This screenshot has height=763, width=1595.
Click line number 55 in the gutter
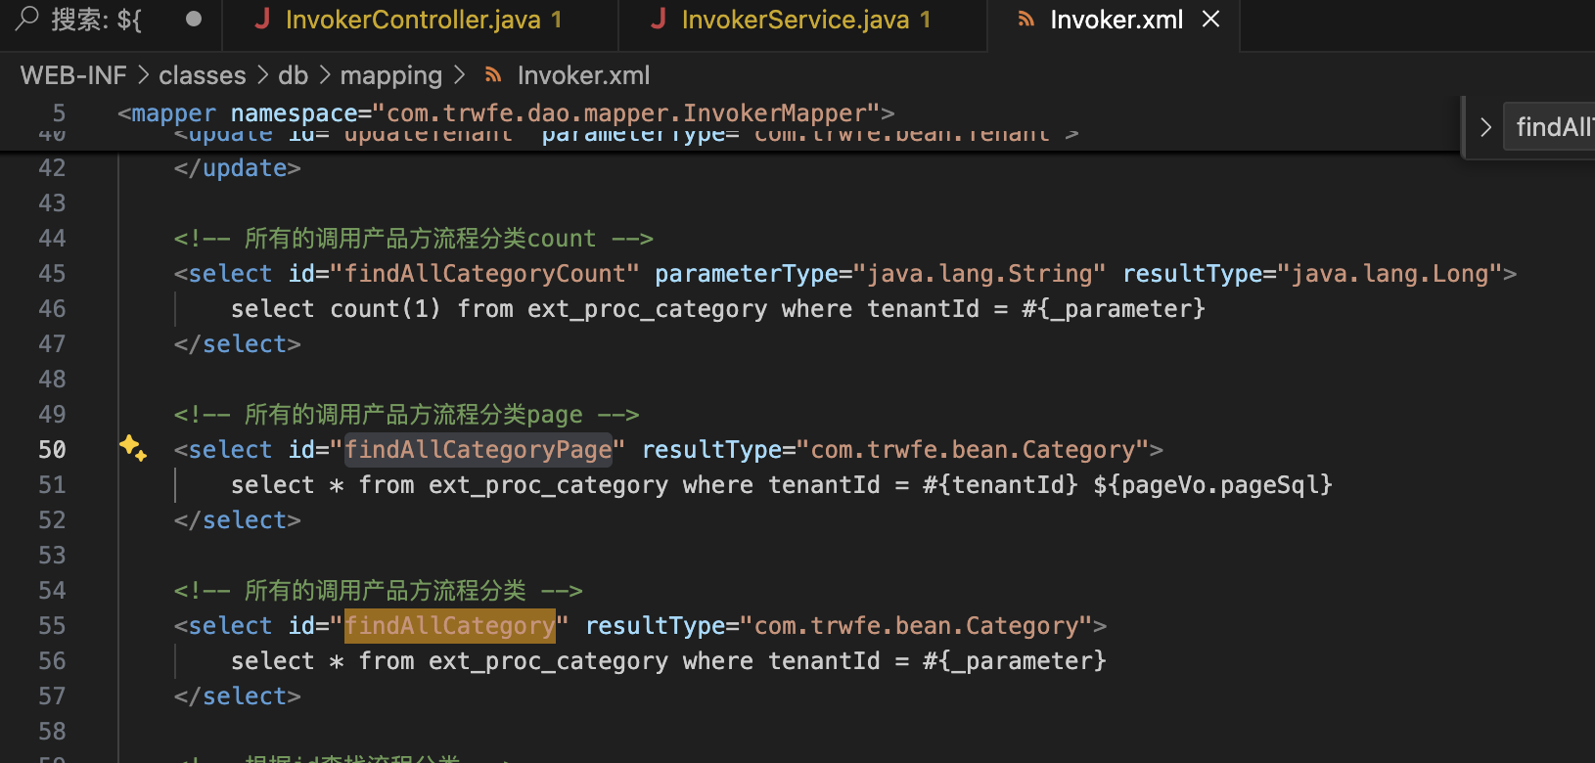pos(52,626)
